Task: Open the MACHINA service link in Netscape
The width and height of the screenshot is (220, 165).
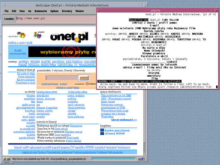Action: (x=58, y=62)
